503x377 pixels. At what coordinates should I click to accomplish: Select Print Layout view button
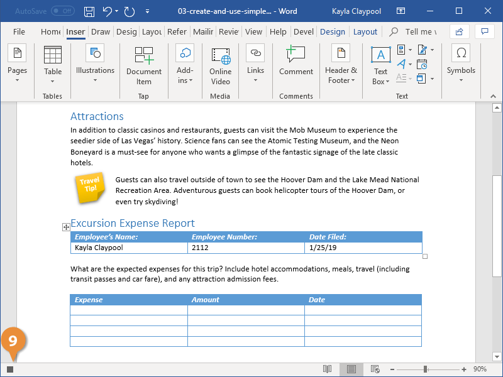[x=351, y=369]
